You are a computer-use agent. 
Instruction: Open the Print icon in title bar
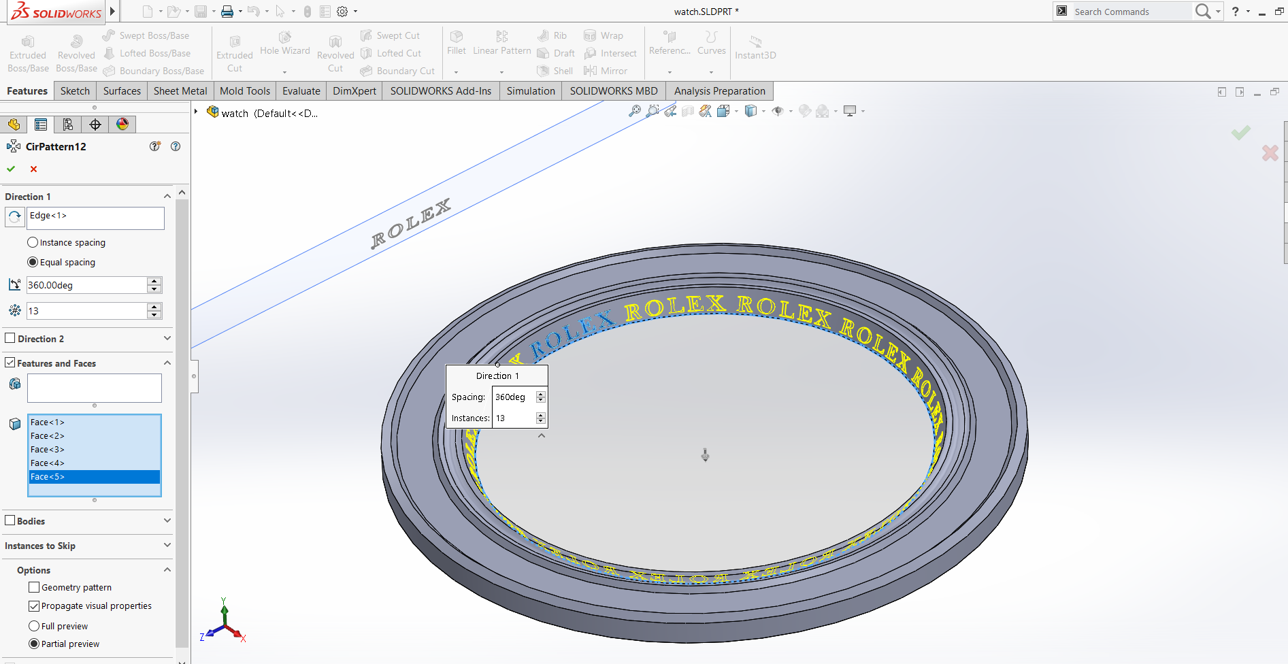click(227, 12)
